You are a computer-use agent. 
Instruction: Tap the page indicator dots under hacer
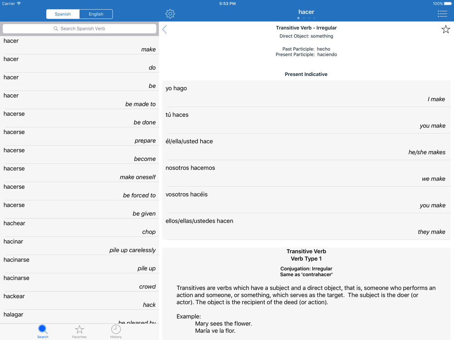(306, 19)
